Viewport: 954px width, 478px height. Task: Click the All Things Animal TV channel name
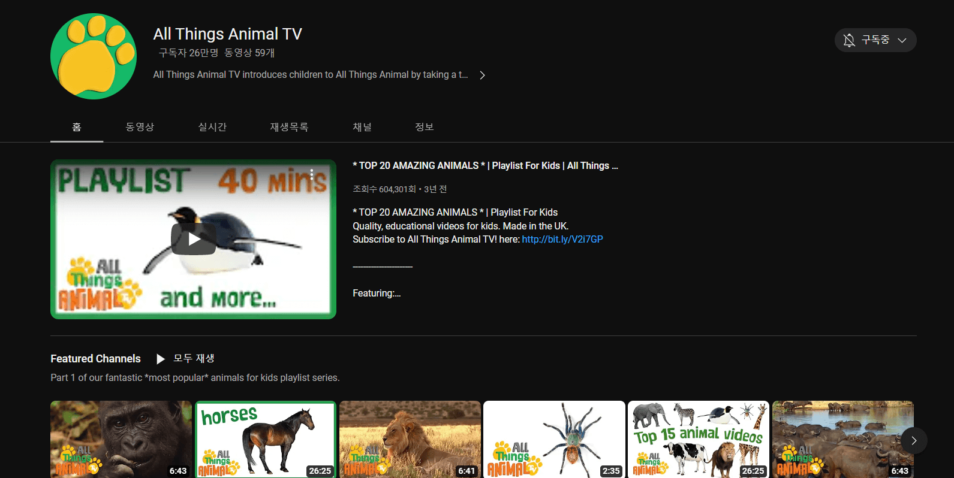click(x=228, y=34)
